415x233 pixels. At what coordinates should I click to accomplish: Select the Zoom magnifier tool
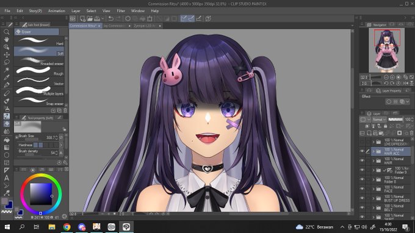click(7, 32)
